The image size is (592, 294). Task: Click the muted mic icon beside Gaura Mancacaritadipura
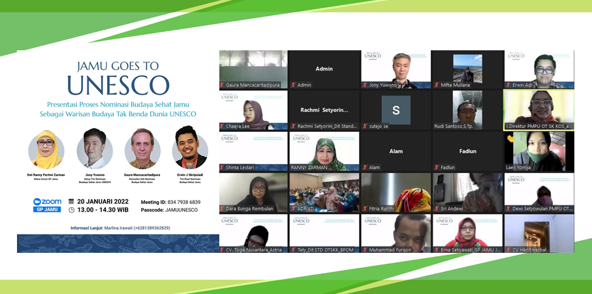tap(222, 85)
